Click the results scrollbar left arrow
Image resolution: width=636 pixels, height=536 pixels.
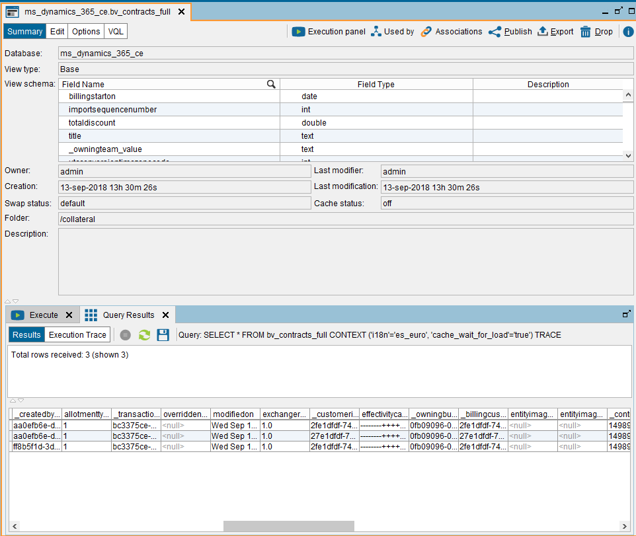point(15,526)
